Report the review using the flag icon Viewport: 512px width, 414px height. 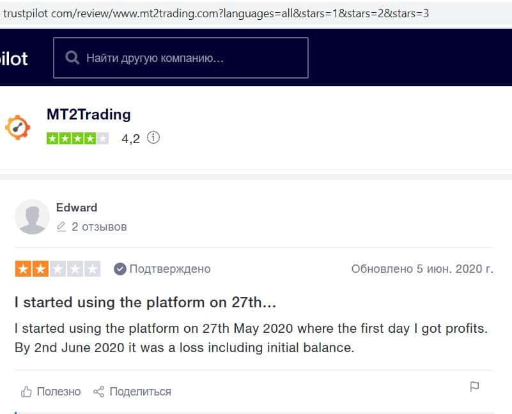(x=474, y=387)
